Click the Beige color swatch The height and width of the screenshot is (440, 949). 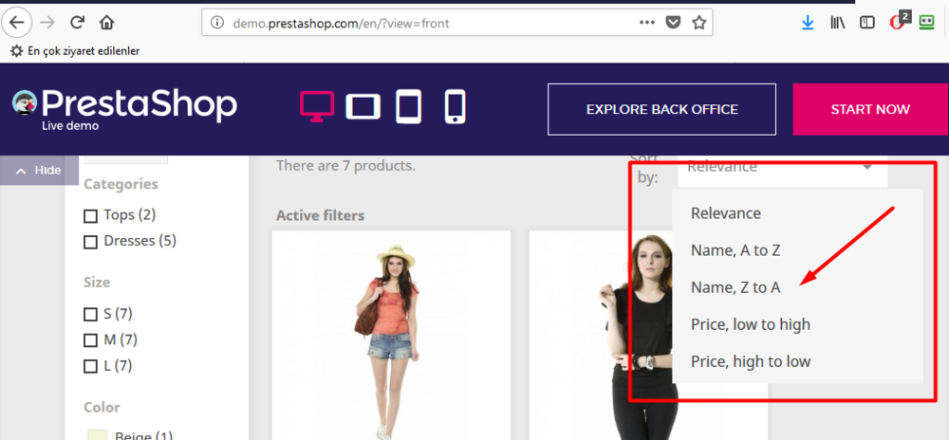tap(97, 436)
